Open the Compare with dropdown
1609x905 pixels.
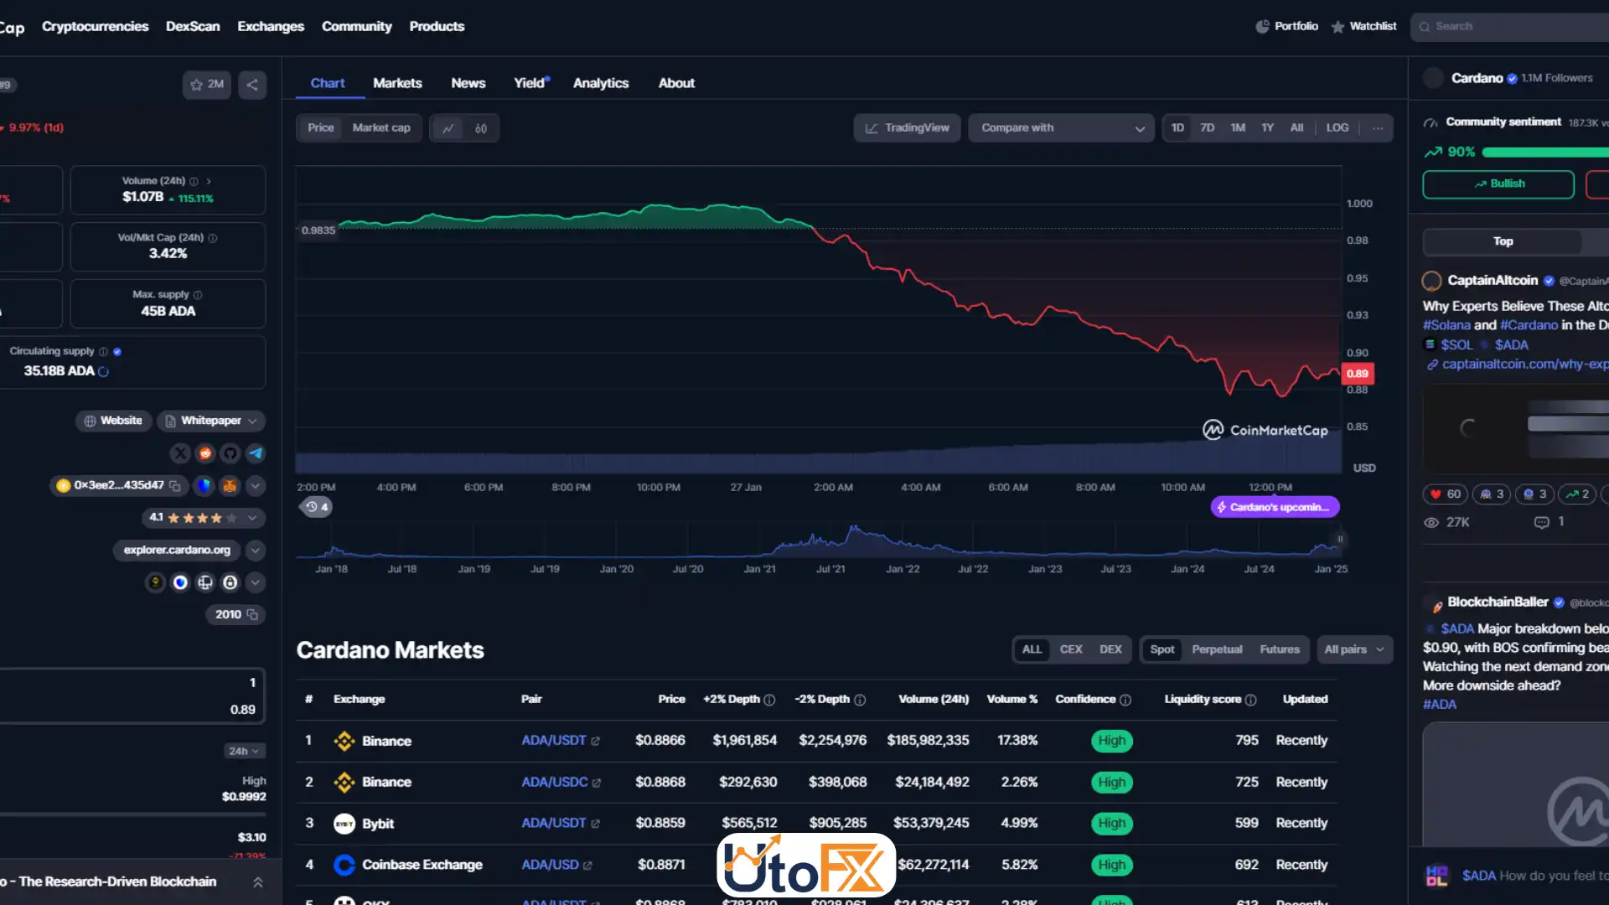(x=1062, y=127)
